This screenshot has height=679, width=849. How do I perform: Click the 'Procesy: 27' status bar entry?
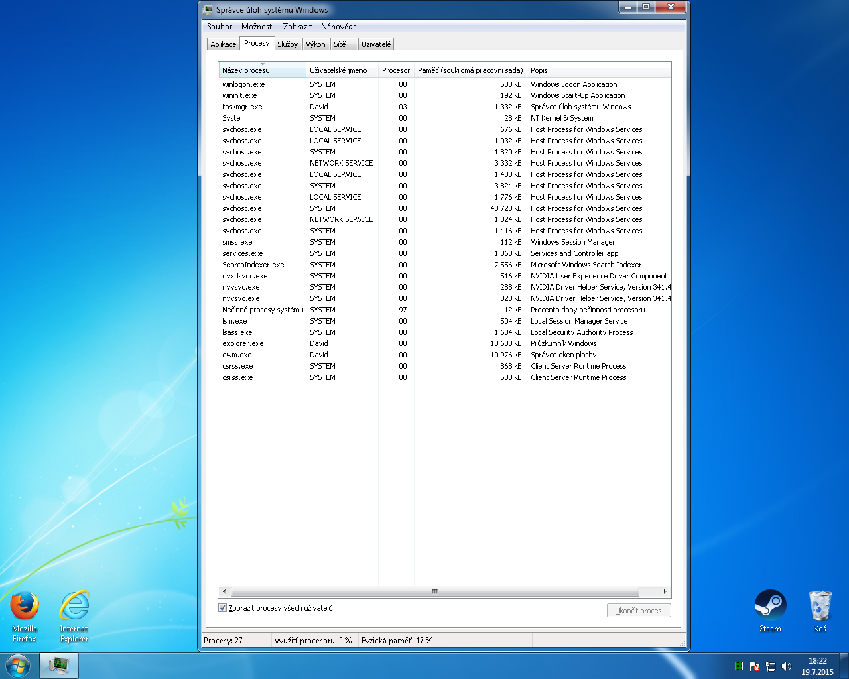click(x=237, y=641)
